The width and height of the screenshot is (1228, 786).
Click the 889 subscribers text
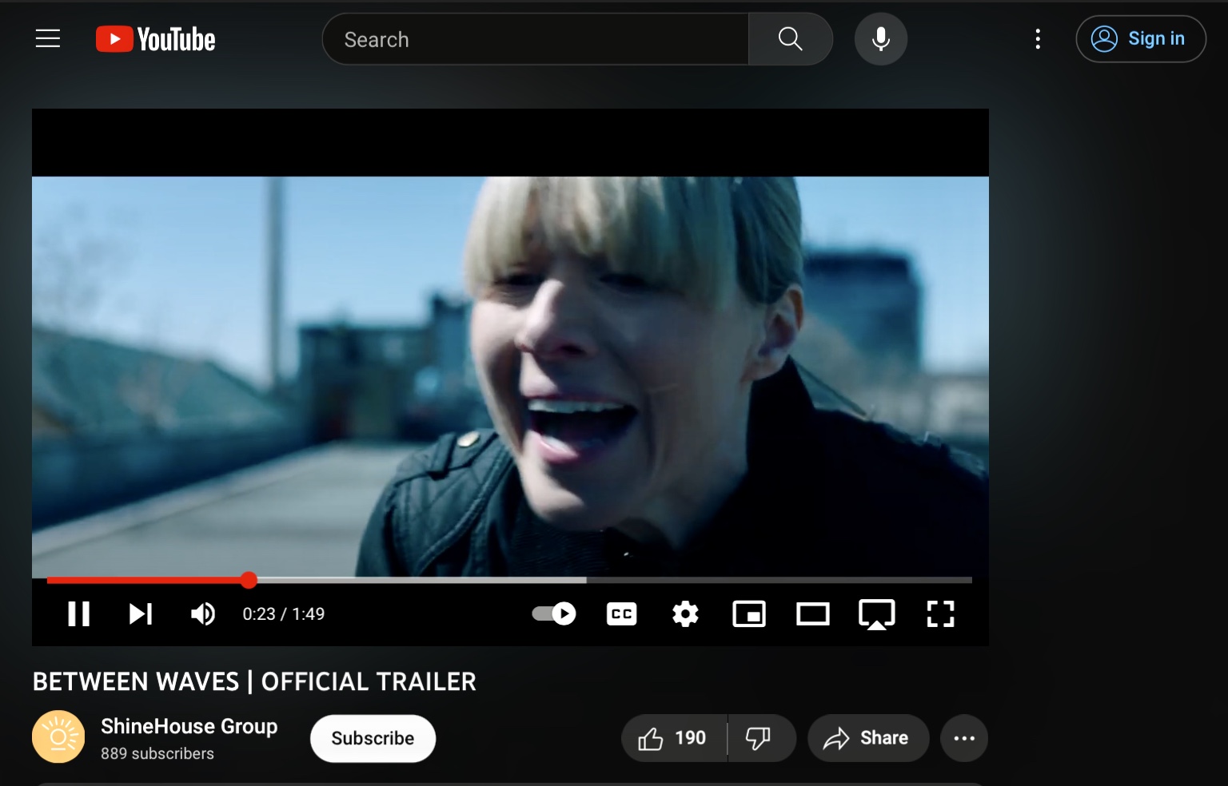[x=157, y=753]
